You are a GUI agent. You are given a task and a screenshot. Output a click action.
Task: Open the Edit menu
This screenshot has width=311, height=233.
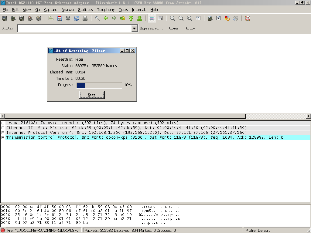(15, 9)
